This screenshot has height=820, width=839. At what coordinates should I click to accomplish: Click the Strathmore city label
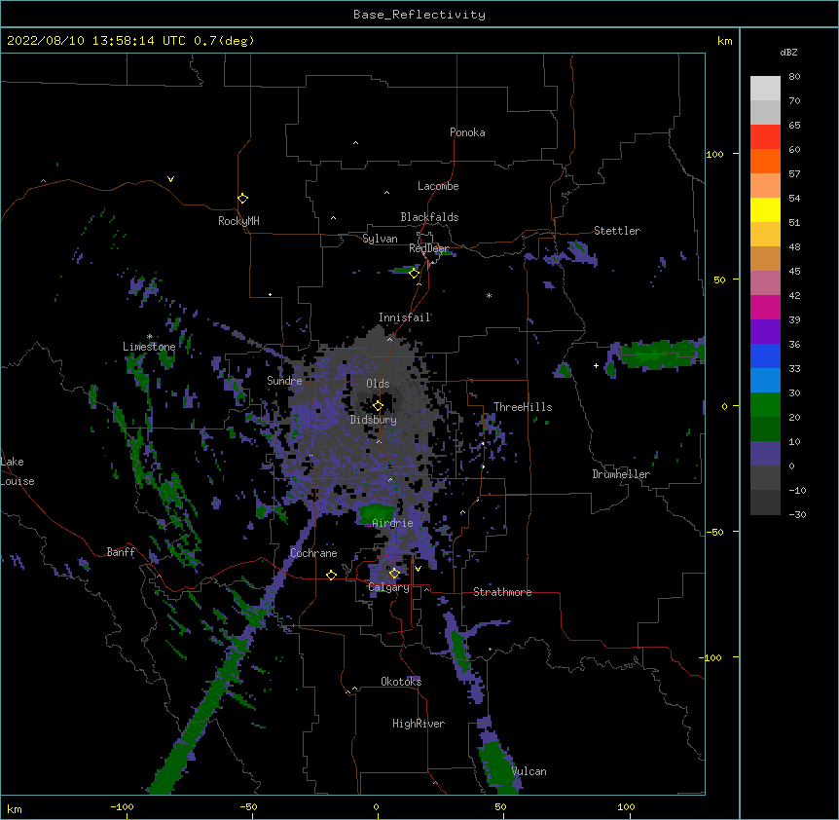[x=502, y=592]
